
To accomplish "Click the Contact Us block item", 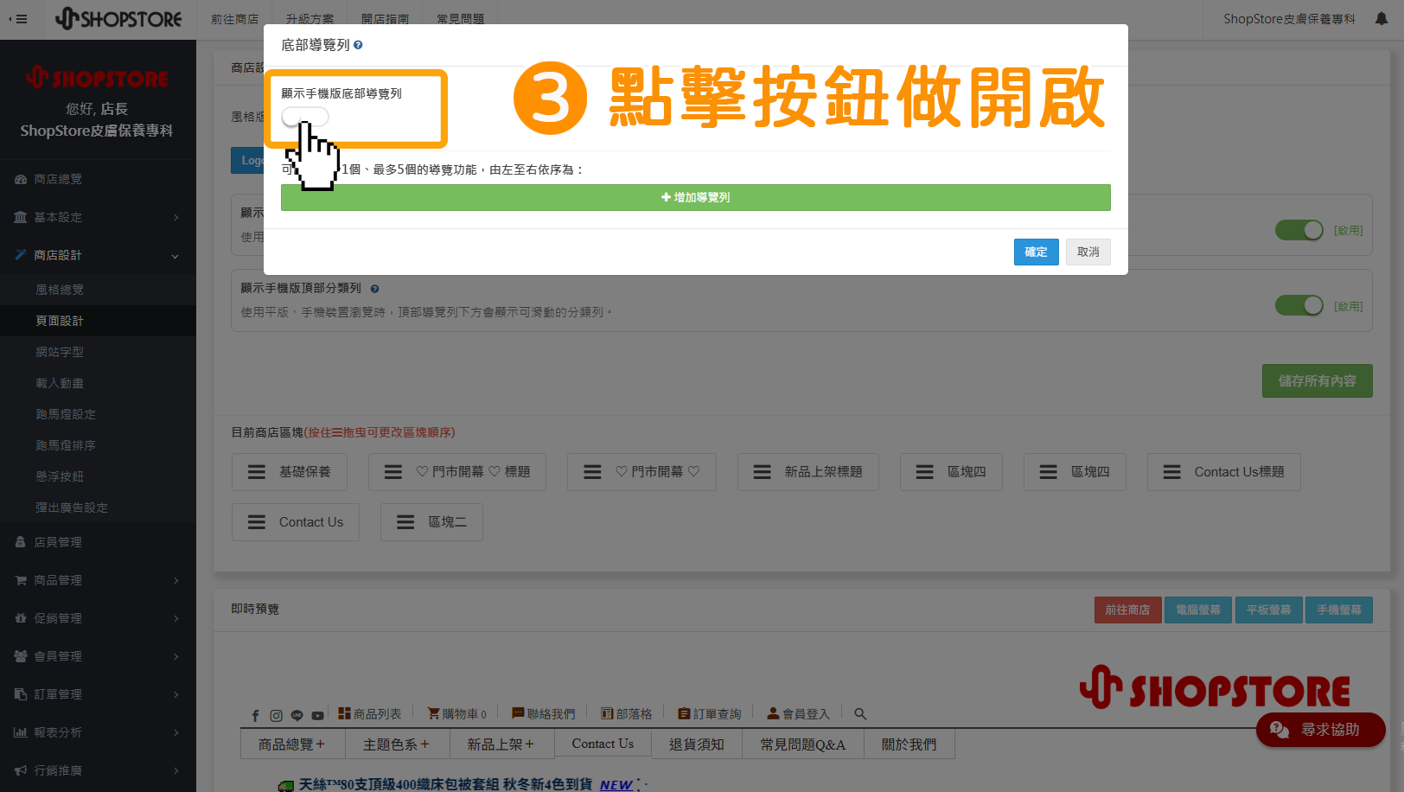I will [x=296, y=522].
